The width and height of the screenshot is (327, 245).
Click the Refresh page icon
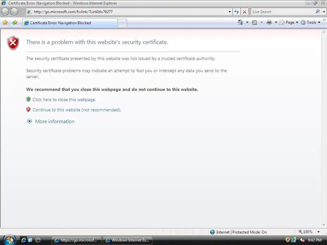coord(237,12)
